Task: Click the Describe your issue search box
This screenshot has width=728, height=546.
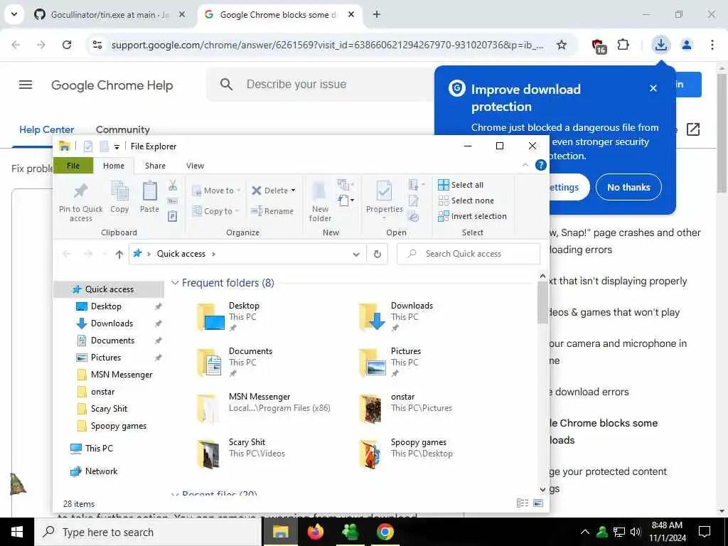Action: pyautogui.click(x=321, y=85)
